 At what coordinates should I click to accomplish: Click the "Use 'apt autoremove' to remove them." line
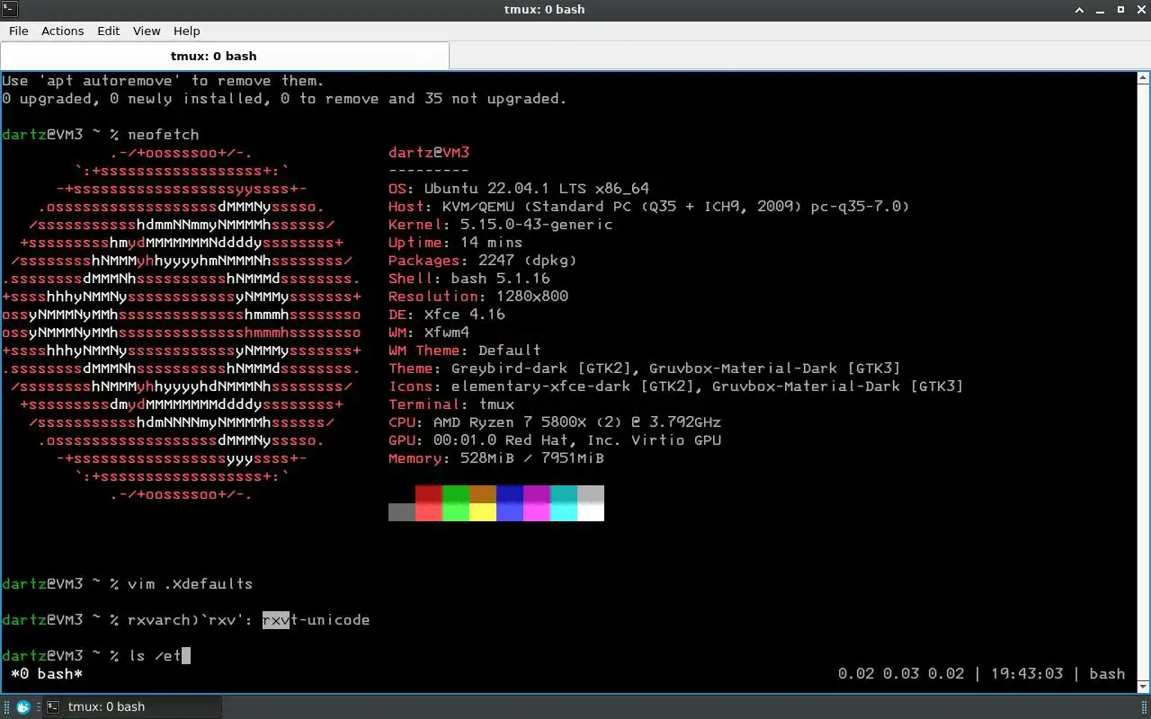coord(163,81)
